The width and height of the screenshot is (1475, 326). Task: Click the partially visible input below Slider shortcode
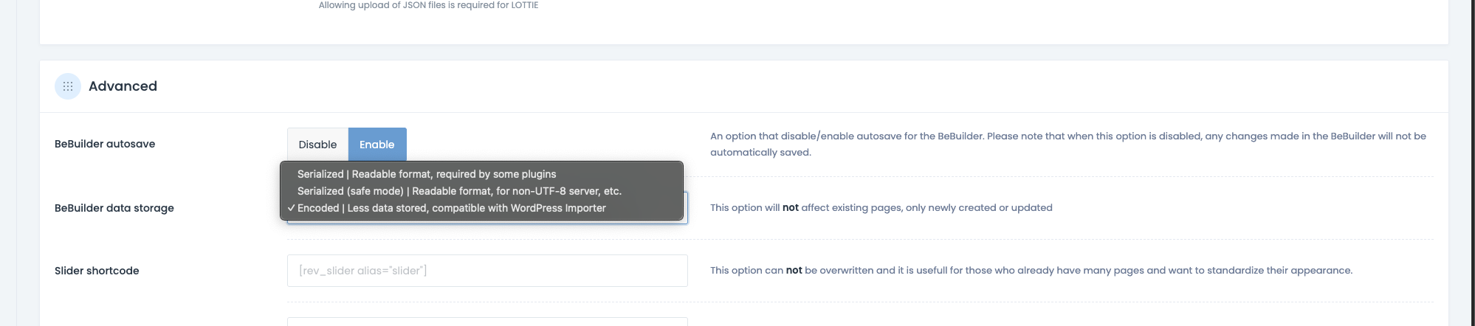[x=487, y=322]
